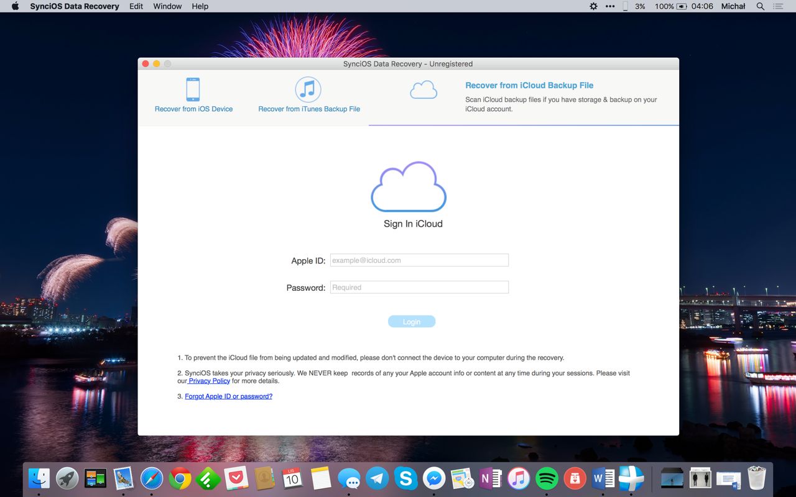796x497 pixels.
Task: Open SynciOS blue cross icon in Dock
Action: (631, 478)
